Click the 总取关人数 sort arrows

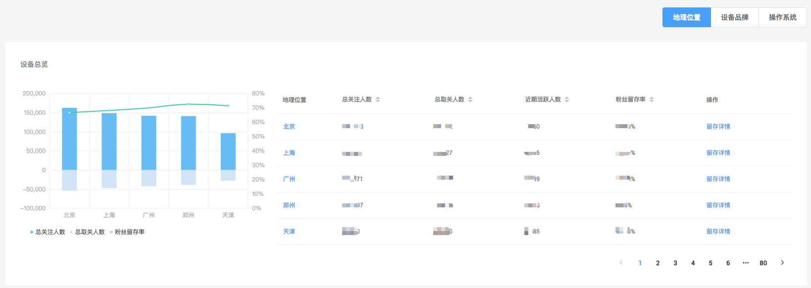pyautogui.click(x=470, y=99)
